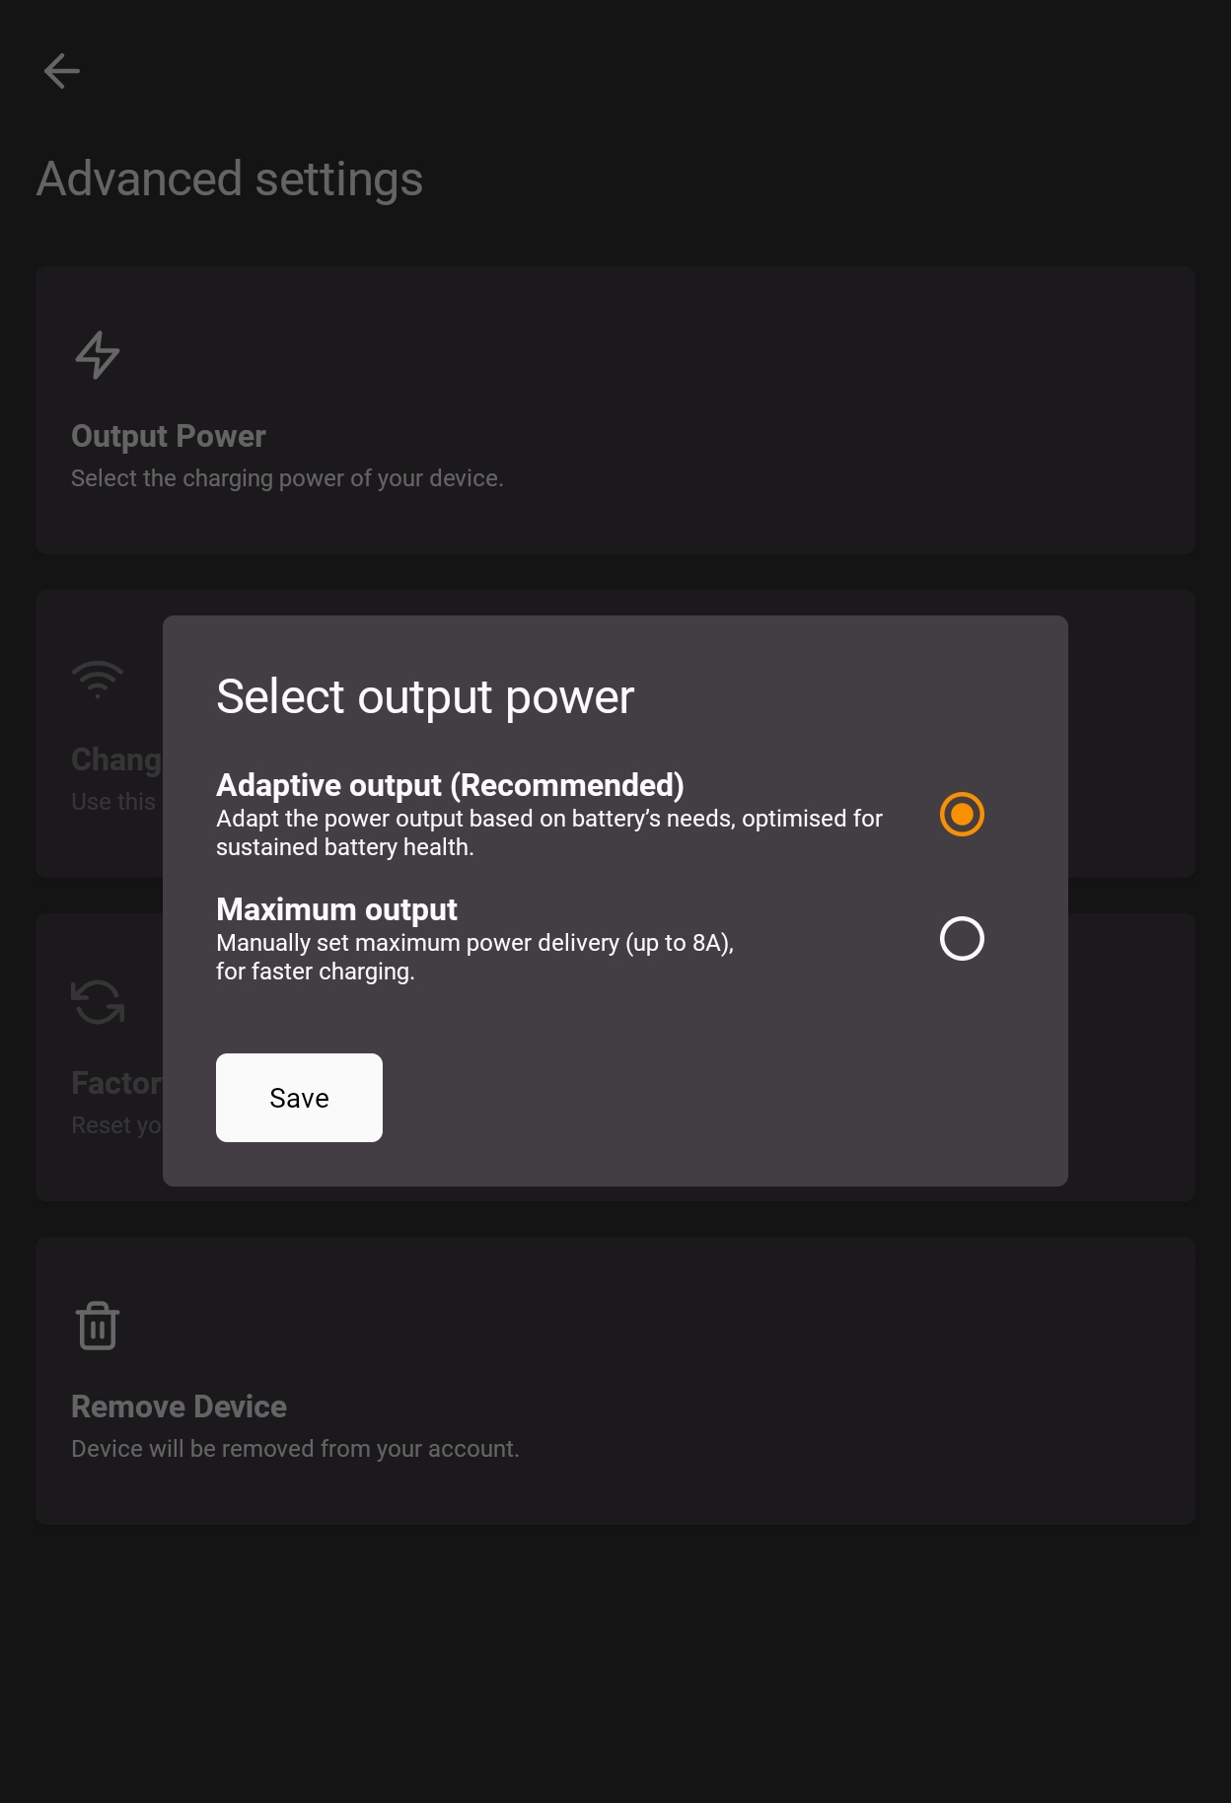Save the output power selection

click(299, 1098)
